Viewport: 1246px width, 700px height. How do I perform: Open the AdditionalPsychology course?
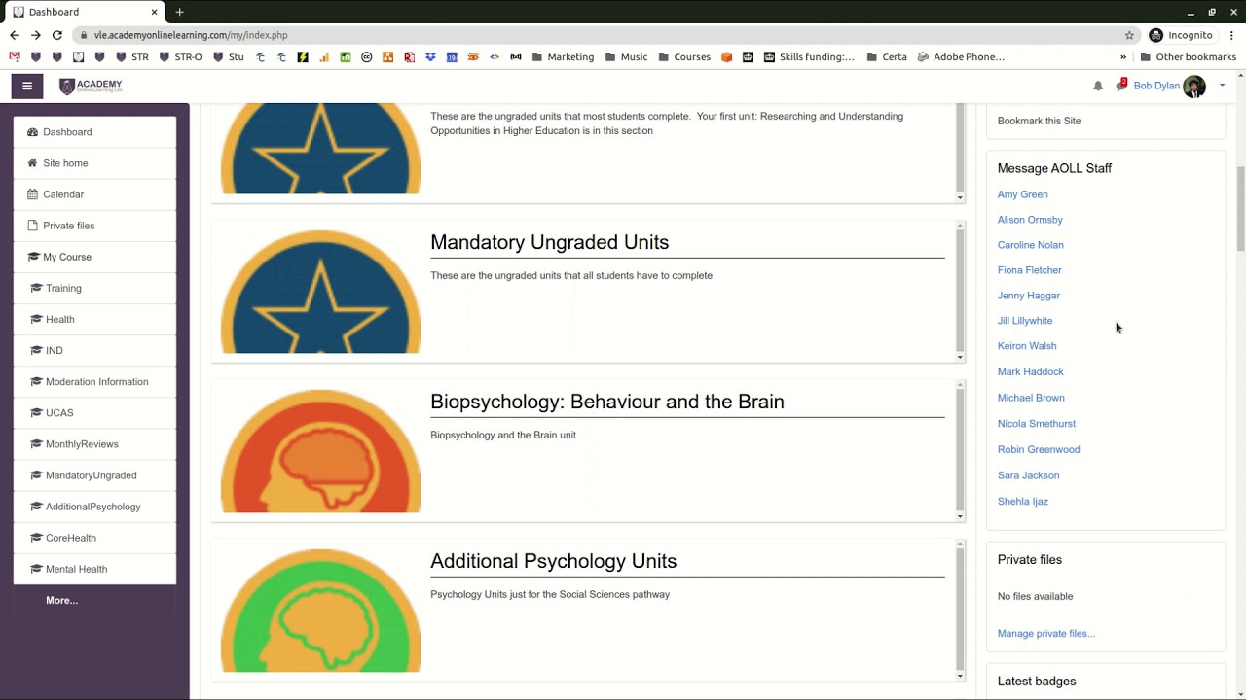(x=94, y=507)
